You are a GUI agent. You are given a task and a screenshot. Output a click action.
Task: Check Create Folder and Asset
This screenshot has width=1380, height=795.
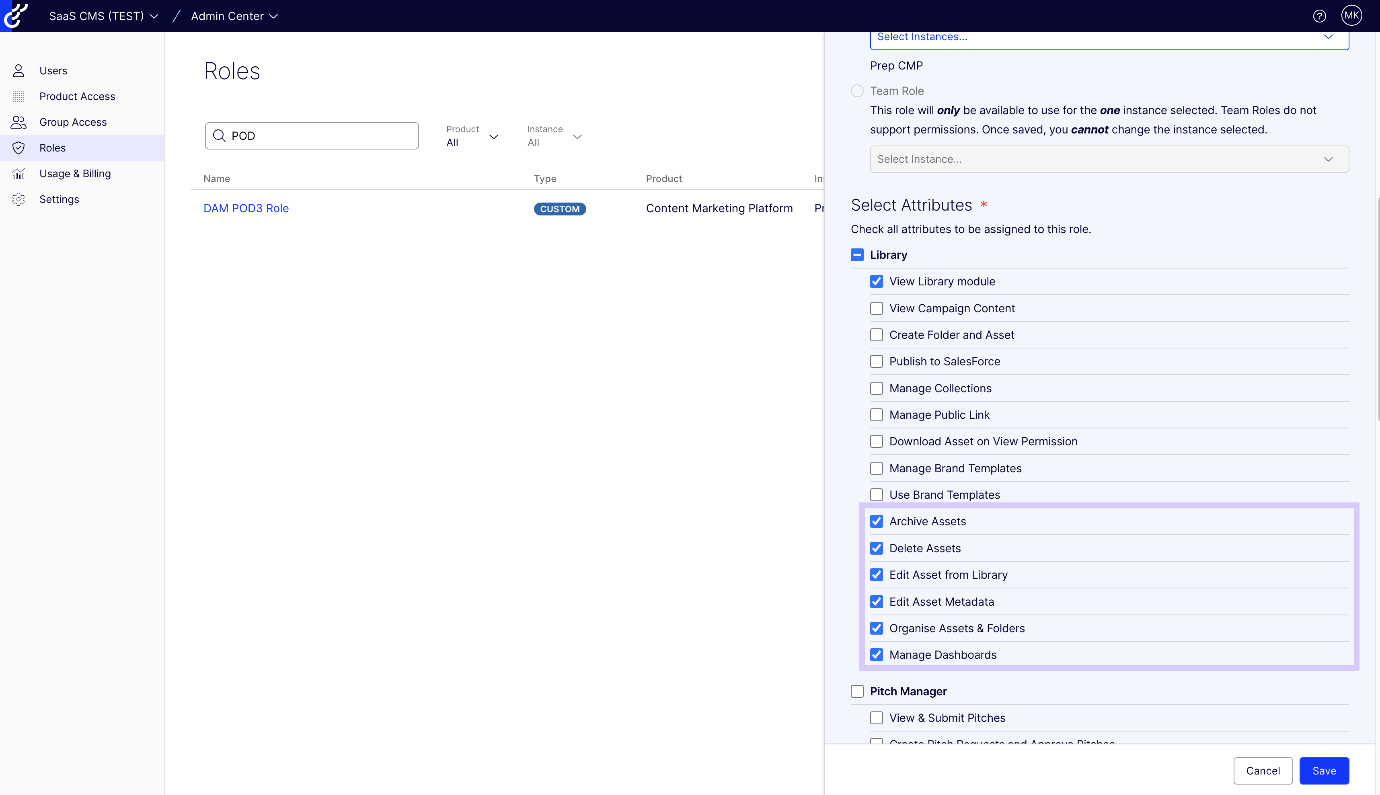[876, 335]
